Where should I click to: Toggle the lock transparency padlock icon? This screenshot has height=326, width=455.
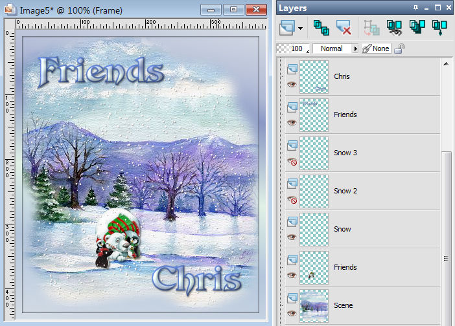tap(400, 49)
